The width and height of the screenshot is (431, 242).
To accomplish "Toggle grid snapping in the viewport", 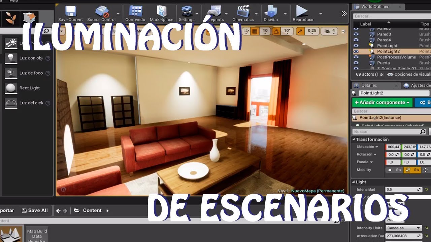I will pos(255,31).
